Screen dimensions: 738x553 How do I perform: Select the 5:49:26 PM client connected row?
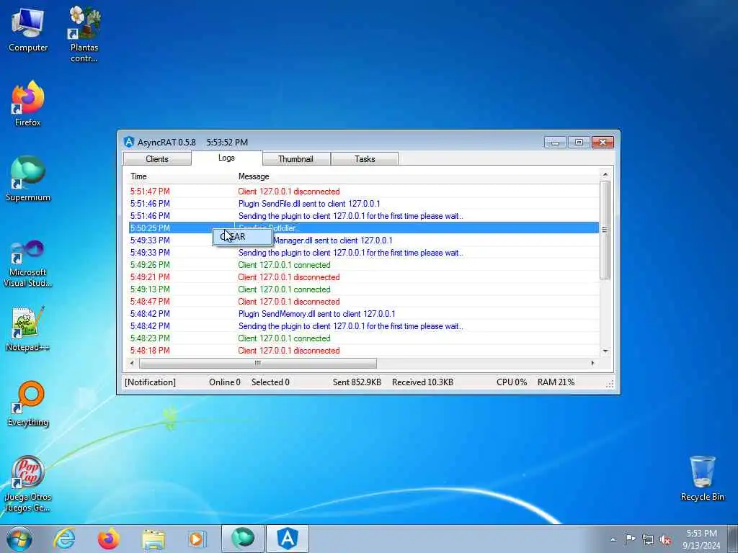click(x=364, y=265)
